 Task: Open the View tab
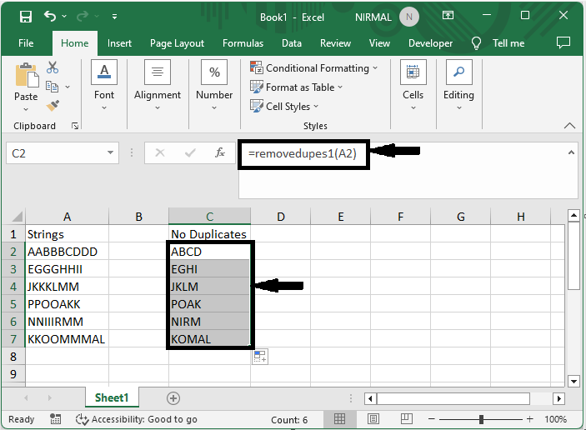(379, 43)
